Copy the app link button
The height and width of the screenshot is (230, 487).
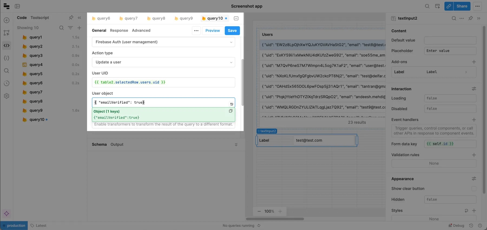(x=449, y=6)
